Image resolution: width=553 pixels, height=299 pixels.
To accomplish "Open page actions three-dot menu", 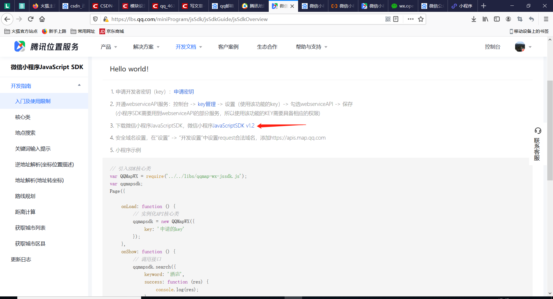I will point(411,19).
